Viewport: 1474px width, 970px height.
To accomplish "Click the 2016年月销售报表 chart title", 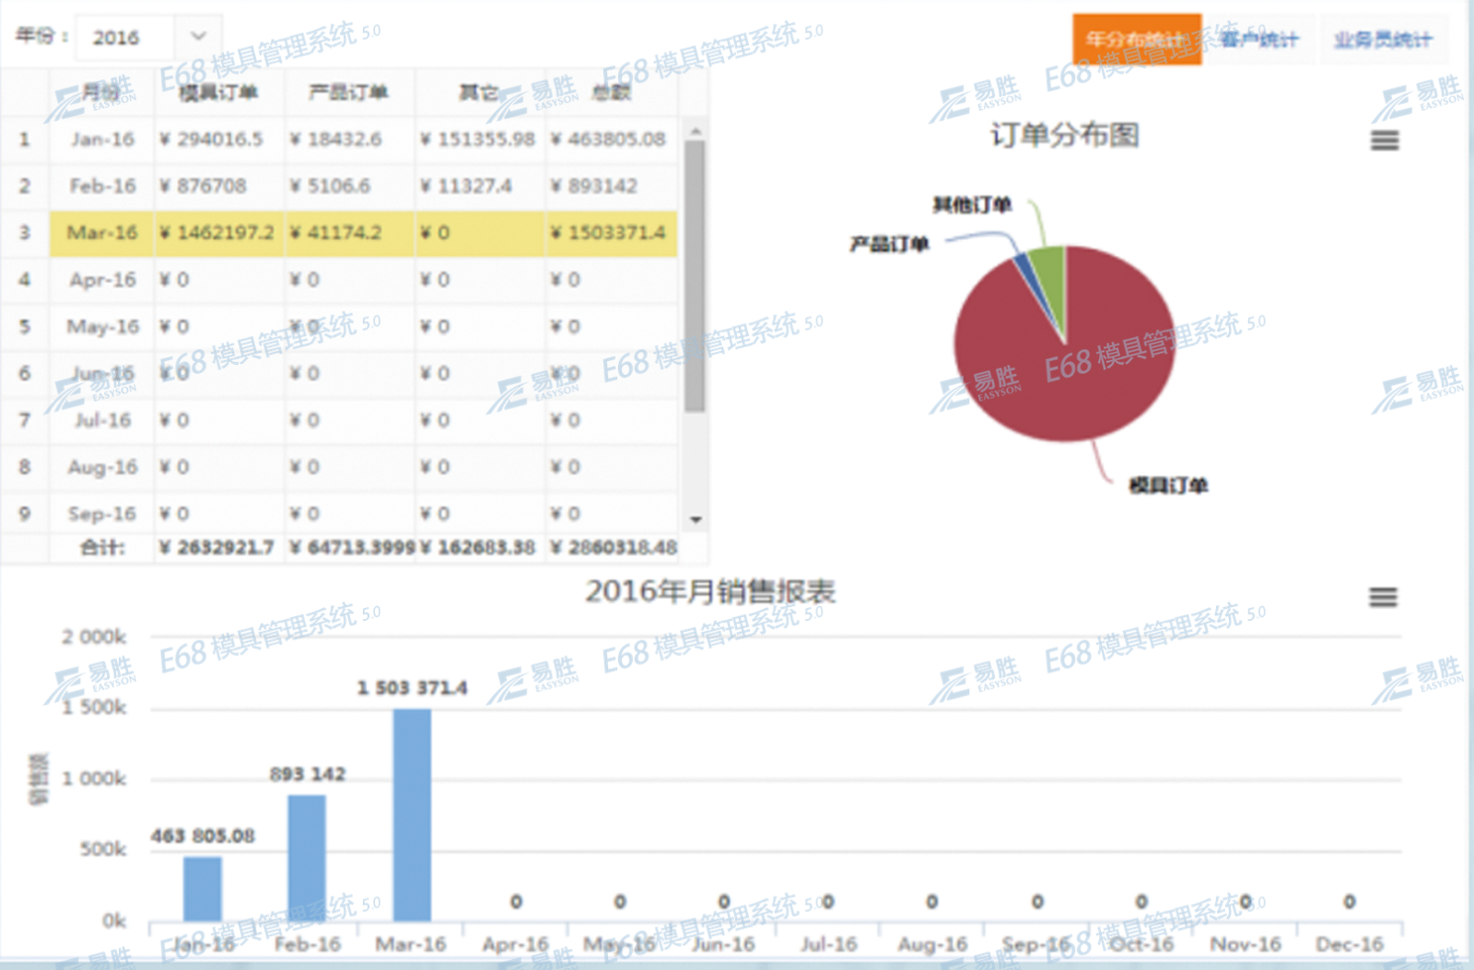I will pos(710,591).
